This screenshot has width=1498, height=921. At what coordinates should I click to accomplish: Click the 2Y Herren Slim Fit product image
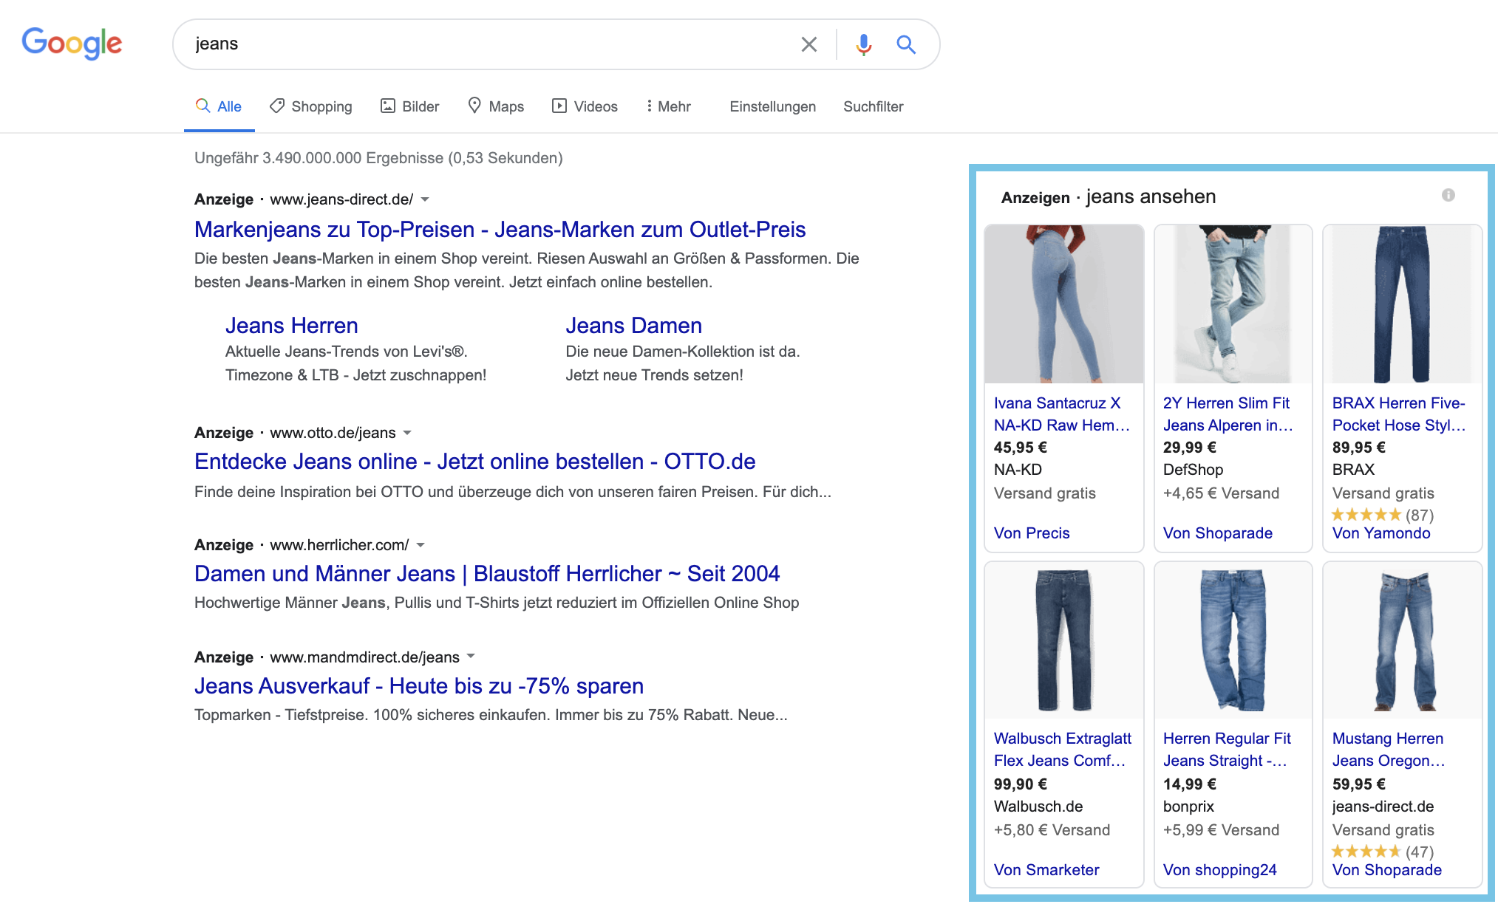[x=1233, y=304]
